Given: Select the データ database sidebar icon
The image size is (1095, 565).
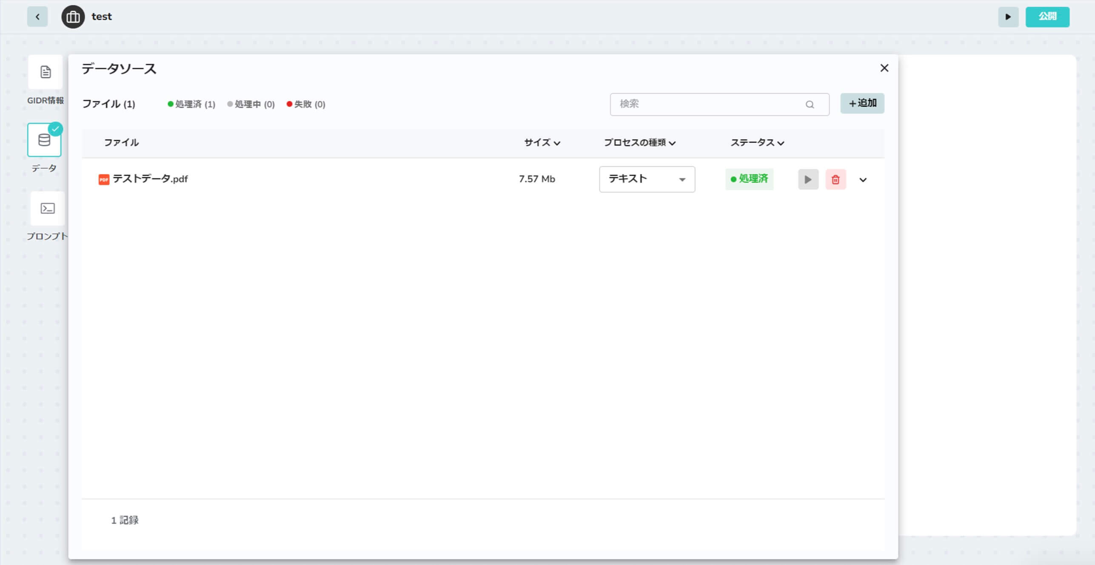Looking at the screenshot, I should 44,140.
